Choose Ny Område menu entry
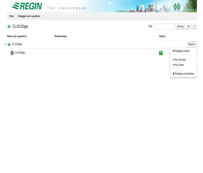203x173 pixels. (x=179, y=60)
